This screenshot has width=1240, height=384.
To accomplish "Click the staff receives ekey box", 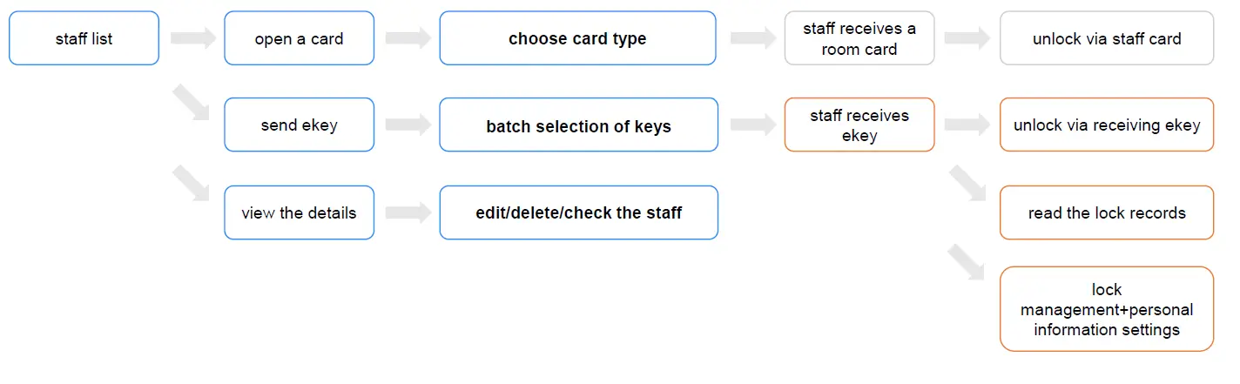I will coord(859,125).
